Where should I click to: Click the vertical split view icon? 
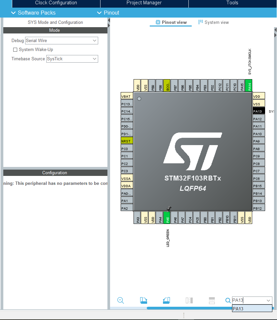[189, 300]
